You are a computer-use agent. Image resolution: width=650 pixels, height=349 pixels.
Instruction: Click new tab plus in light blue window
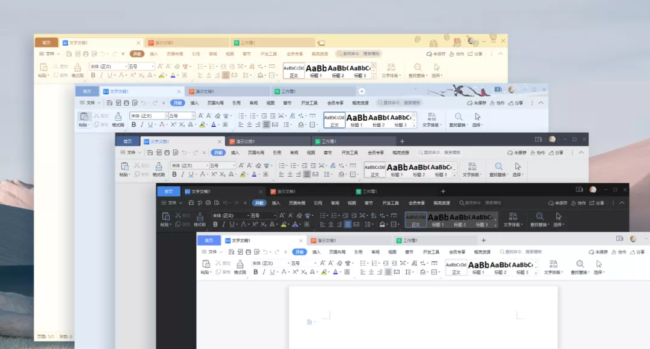tap(362, 91)
